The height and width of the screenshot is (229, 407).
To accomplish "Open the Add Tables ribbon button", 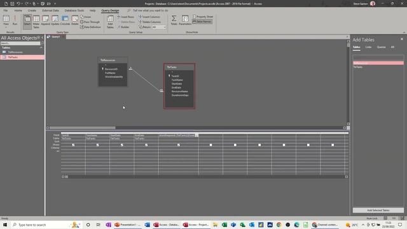I will (110, 22).
